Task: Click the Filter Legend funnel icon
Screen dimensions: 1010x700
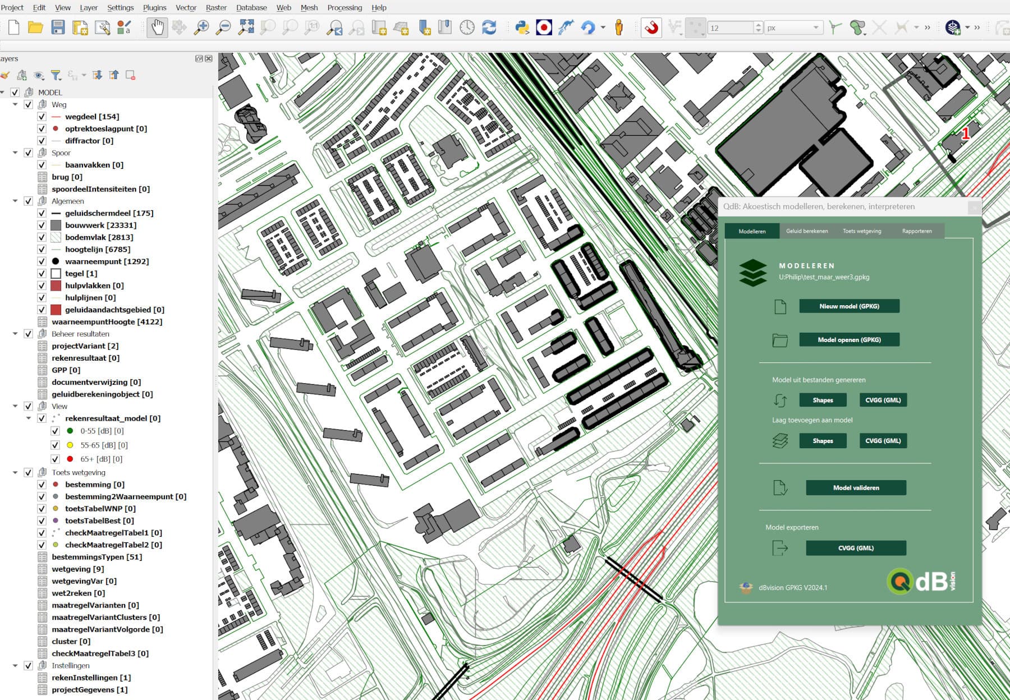Action: coord(54,74)
